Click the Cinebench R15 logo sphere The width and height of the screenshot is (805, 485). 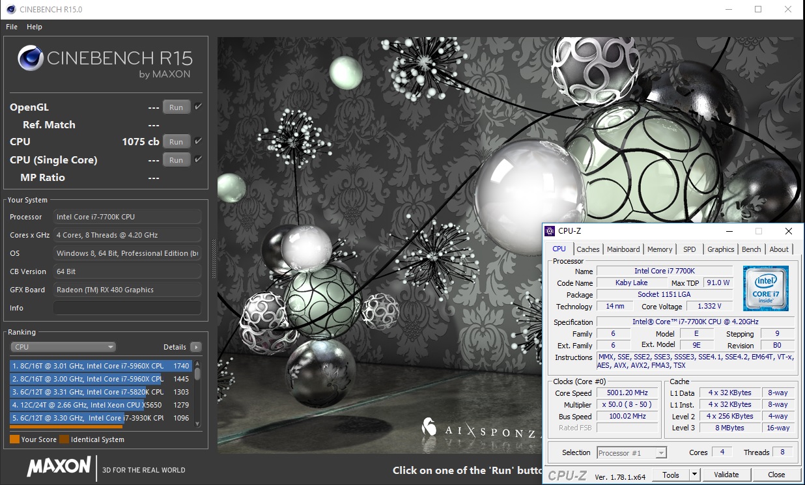pyautogui.click(x=30, y=58)
